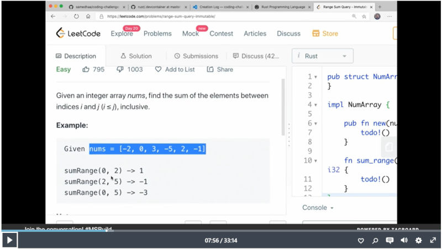442x249 pixels.
Task: Click the 07:56 / 33:14 time display
Action: click(x=221, y=241)
